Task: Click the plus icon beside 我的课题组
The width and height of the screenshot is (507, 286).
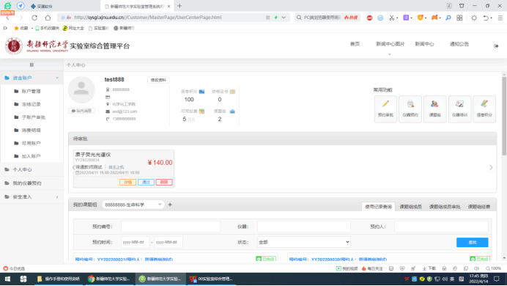Action: coord(170,205)
